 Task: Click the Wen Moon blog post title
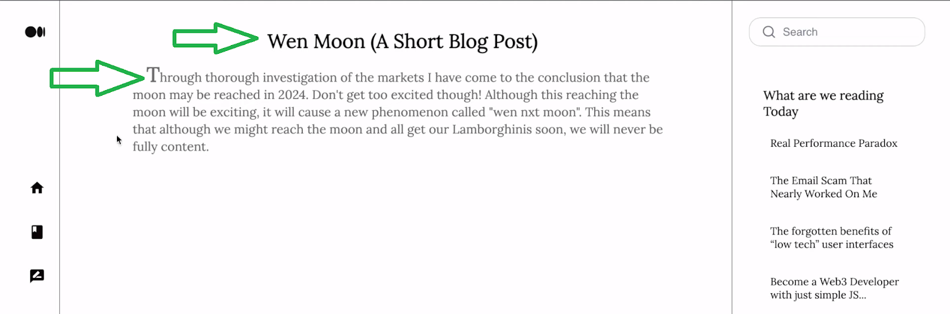[x=402, y=41]
